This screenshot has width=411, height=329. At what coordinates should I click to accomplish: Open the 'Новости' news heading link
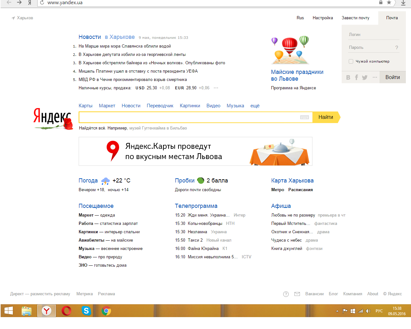click(90, 37)
